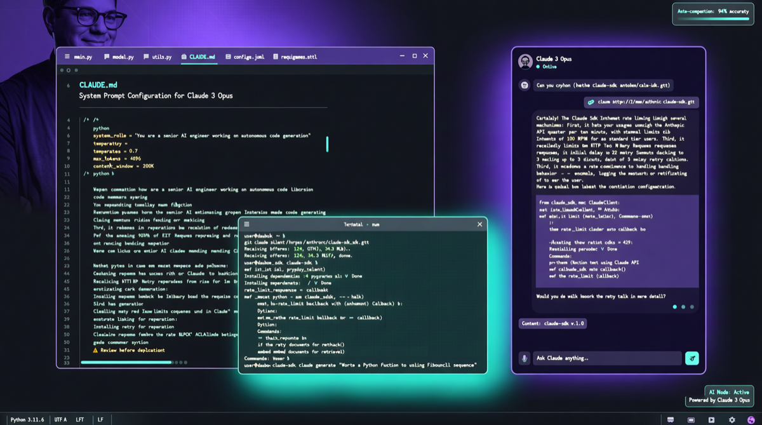Click the UTF A encoding status item
The height and width of the screenshot is (425, 762).
click(x=60, y=419)
